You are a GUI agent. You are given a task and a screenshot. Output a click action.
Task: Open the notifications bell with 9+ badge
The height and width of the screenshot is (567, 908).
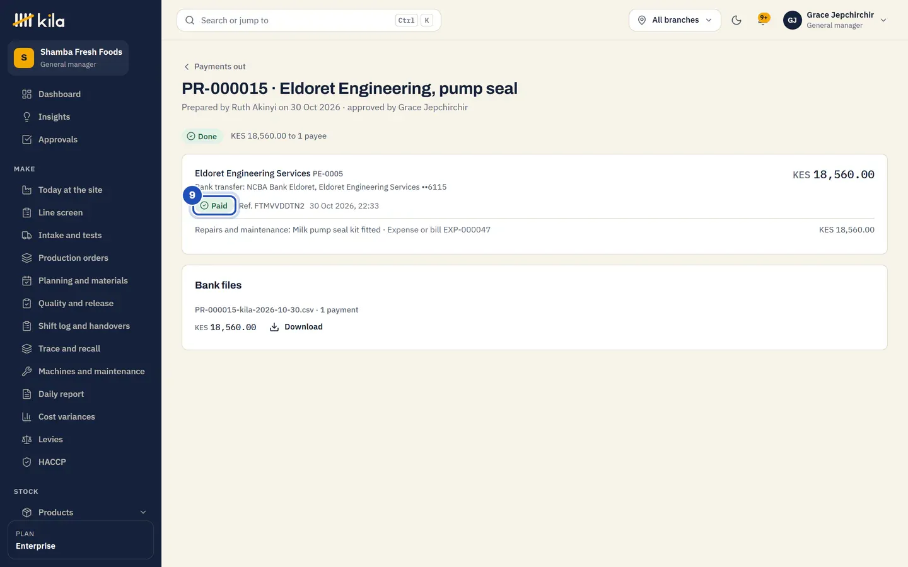tap(764, 20)
